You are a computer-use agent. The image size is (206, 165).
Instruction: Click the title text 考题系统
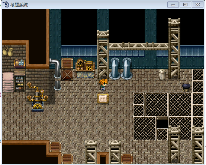19,5
